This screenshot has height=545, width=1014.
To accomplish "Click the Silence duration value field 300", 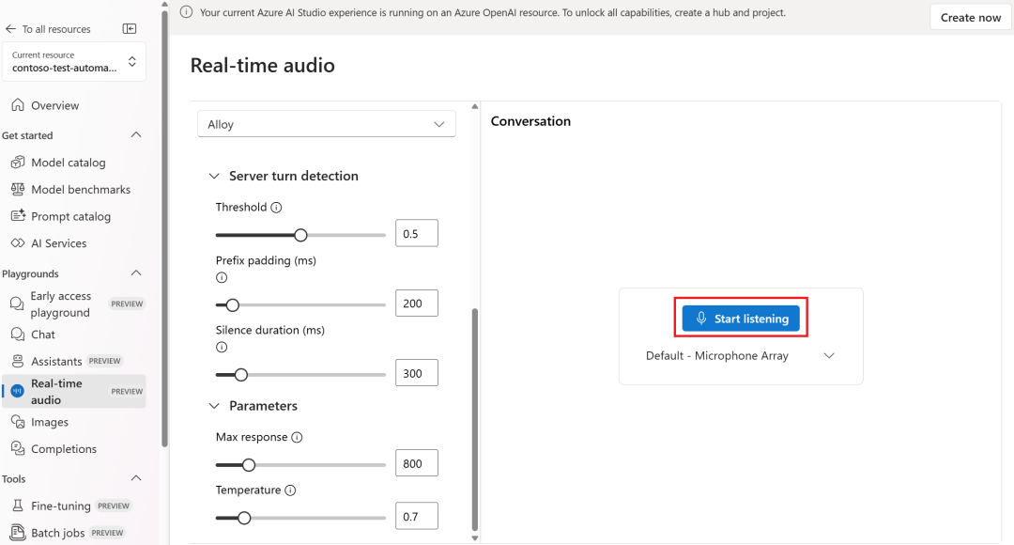I will click(417, 373).
